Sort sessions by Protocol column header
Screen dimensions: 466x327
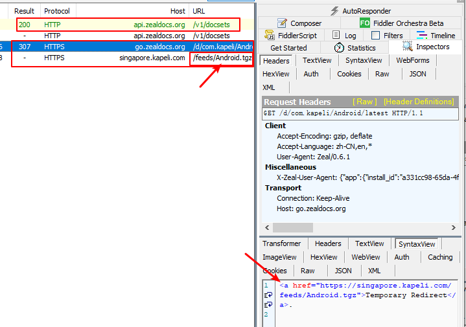click(x=57, y=11)
